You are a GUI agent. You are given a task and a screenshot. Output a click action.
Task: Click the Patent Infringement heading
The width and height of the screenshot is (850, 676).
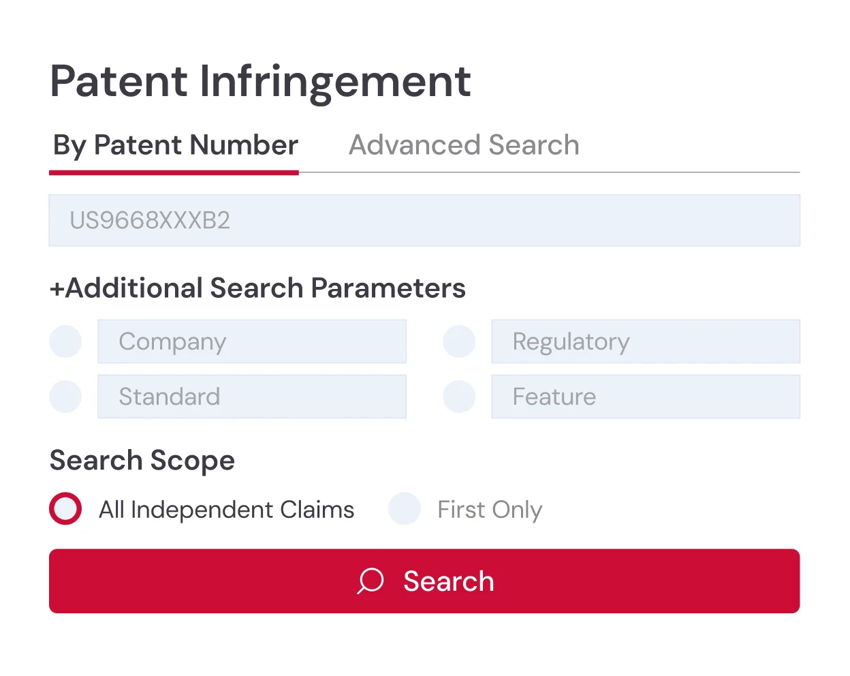pos(260,80)
